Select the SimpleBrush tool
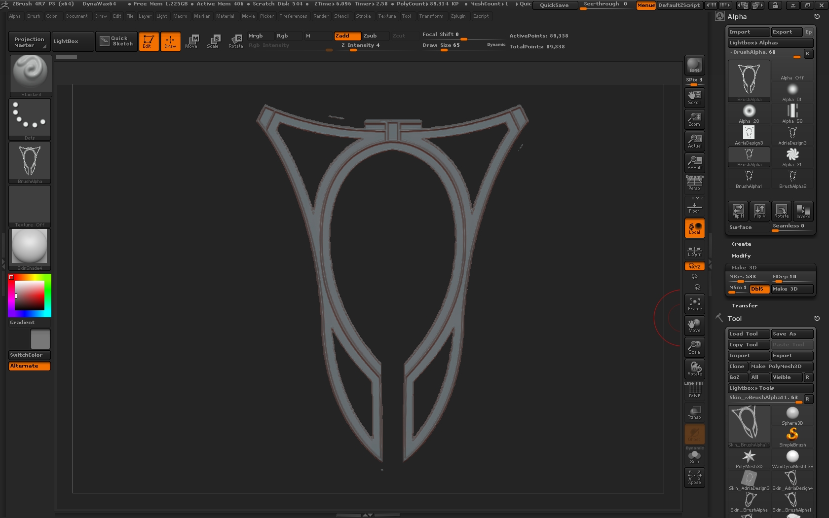Viewport: 829px width, 518px height. tap(792, 438)
